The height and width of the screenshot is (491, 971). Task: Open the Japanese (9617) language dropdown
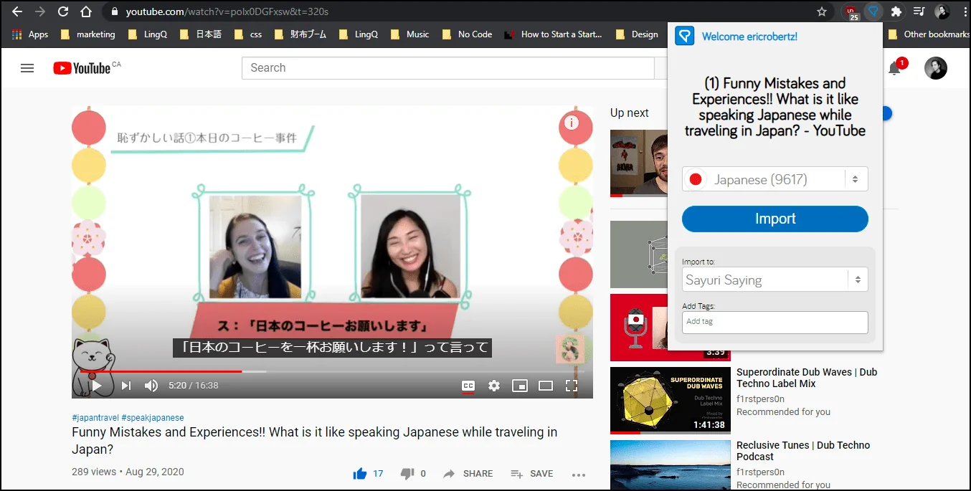coord(775,179)
